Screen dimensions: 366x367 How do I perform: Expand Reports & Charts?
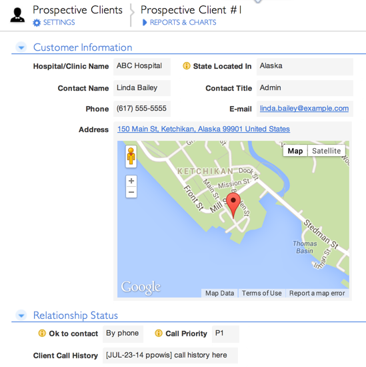[179, 23]
